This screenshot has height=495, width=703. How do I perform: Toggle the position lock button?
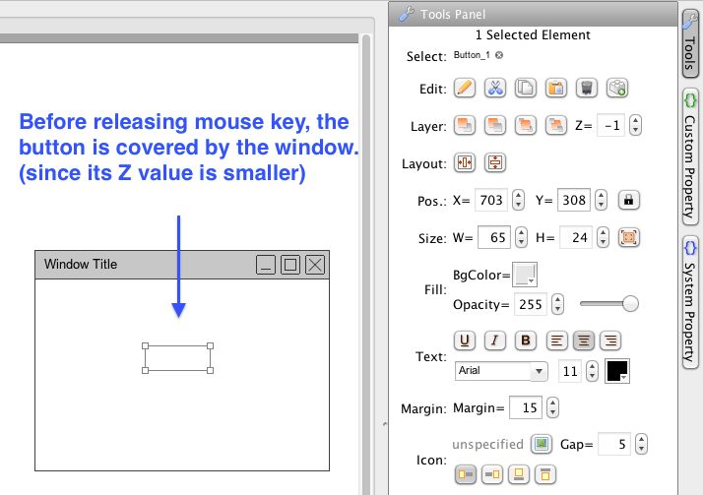pyautogui.click(x=629, y=200)
